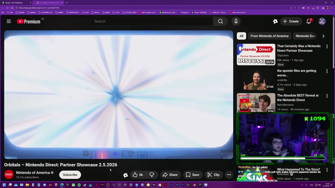Start voice search with microphone icon
The width and height of the screenshot is (335, 188).
pos(236,21)
